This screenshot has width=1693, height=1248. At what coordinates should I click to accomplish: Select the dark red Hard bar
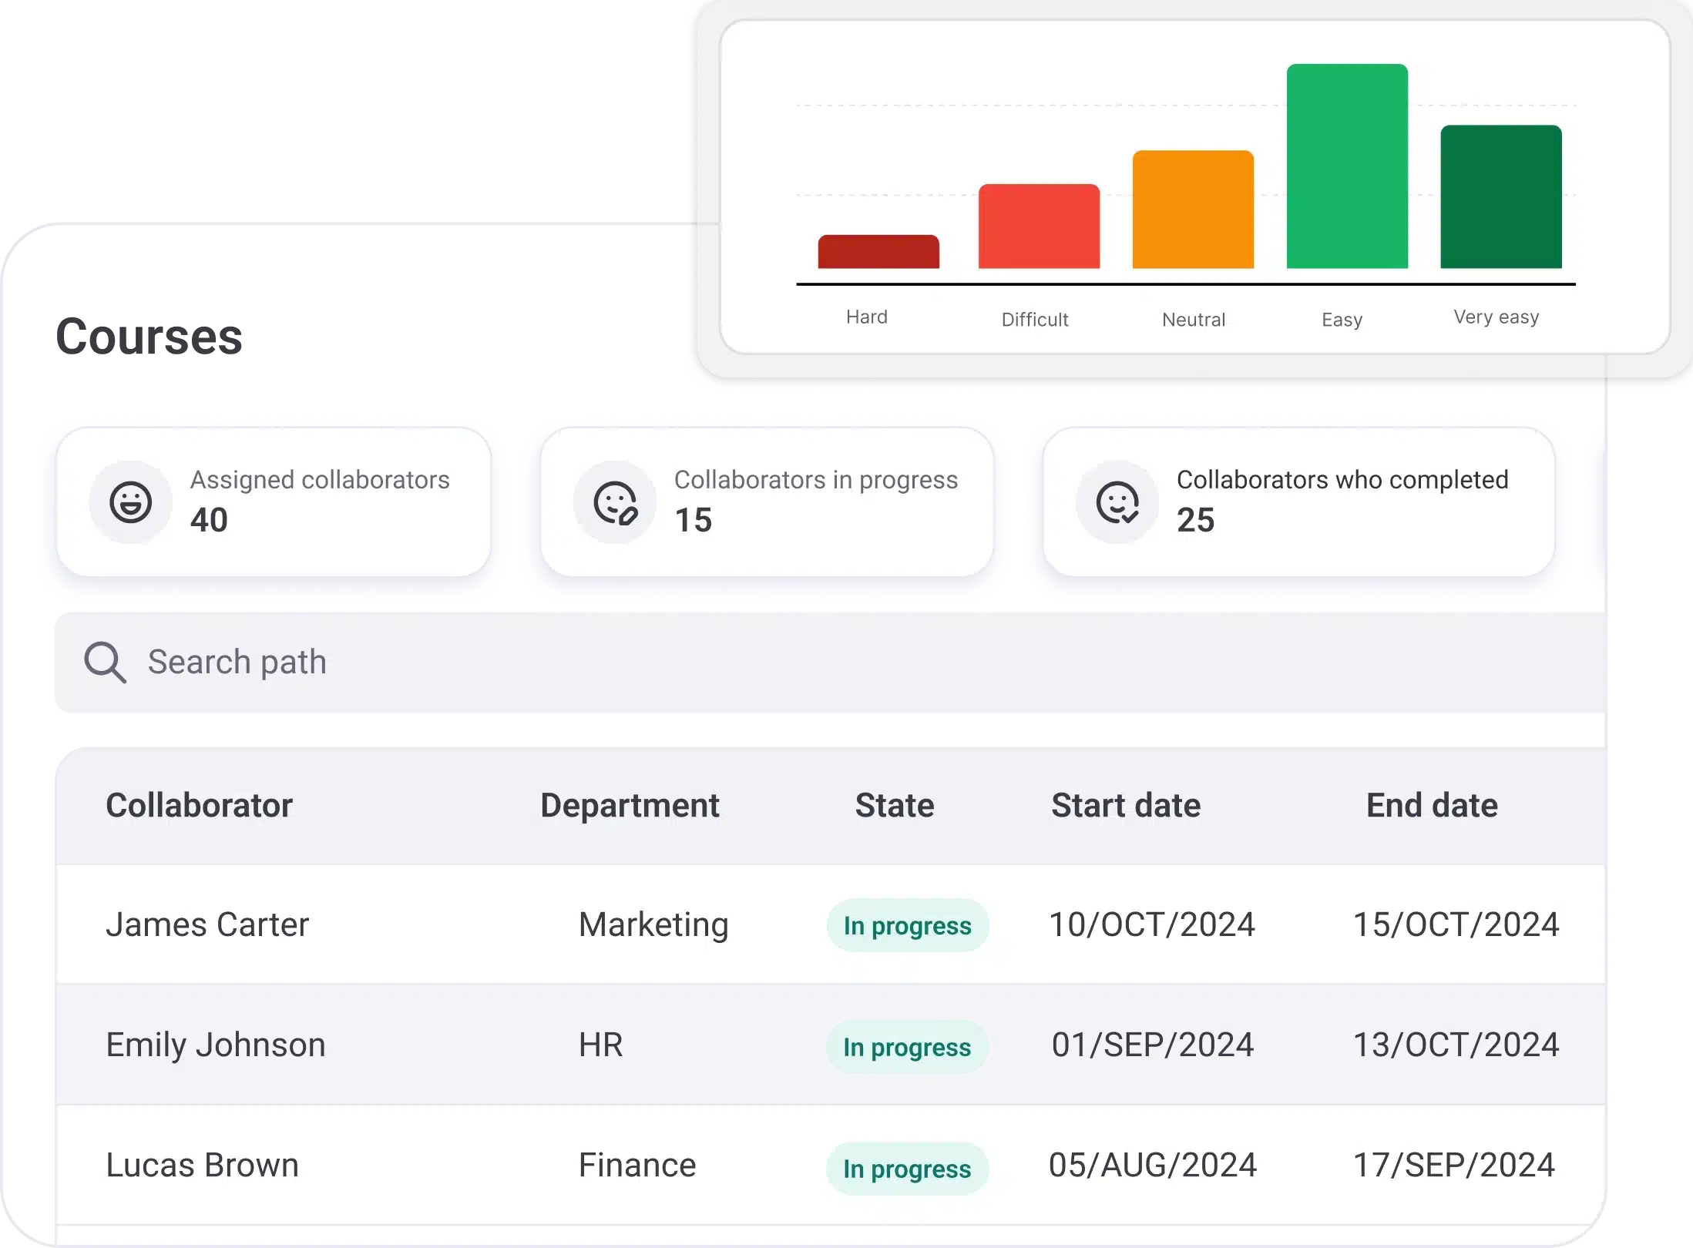tap(878, 252)
